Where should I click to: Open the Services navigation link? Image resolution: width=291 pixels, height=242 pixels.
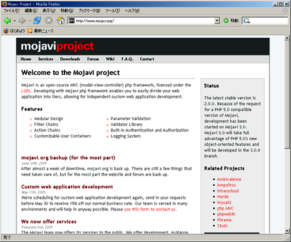(46, 59)
